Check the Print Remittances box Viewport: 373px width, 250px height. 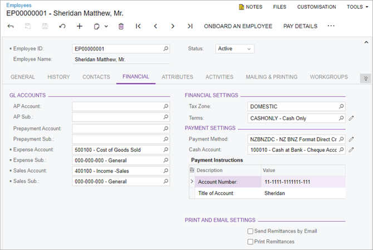pos(251,242)
